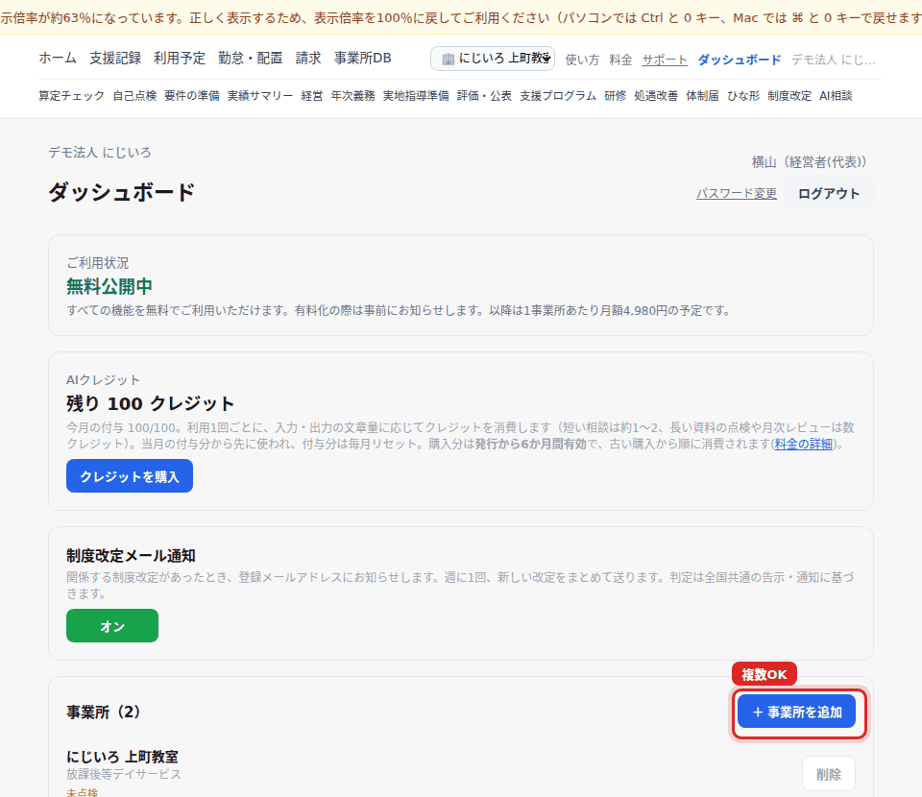Open the 料金の詳細 link
Screen dimensions: 922x797
click(803, 445)
